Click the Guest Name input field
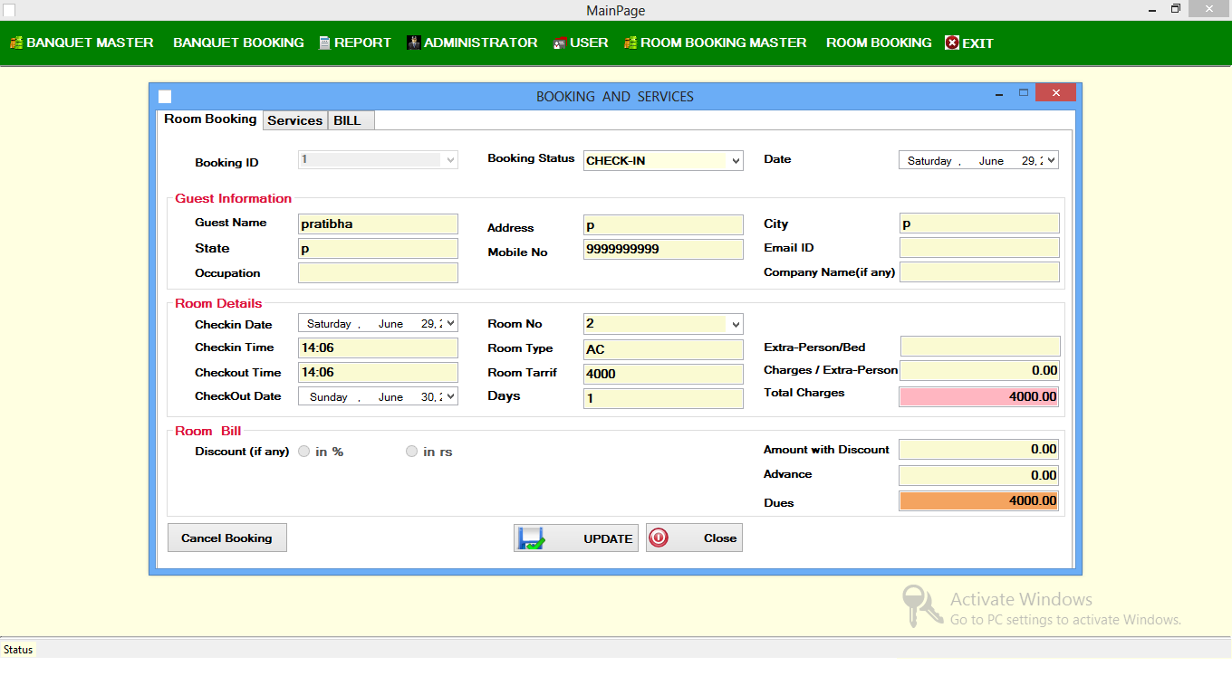 378,224
